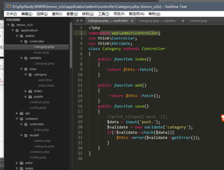Open the 查看(V) menu
The image size is (224, 170).
tap(72, 14)
